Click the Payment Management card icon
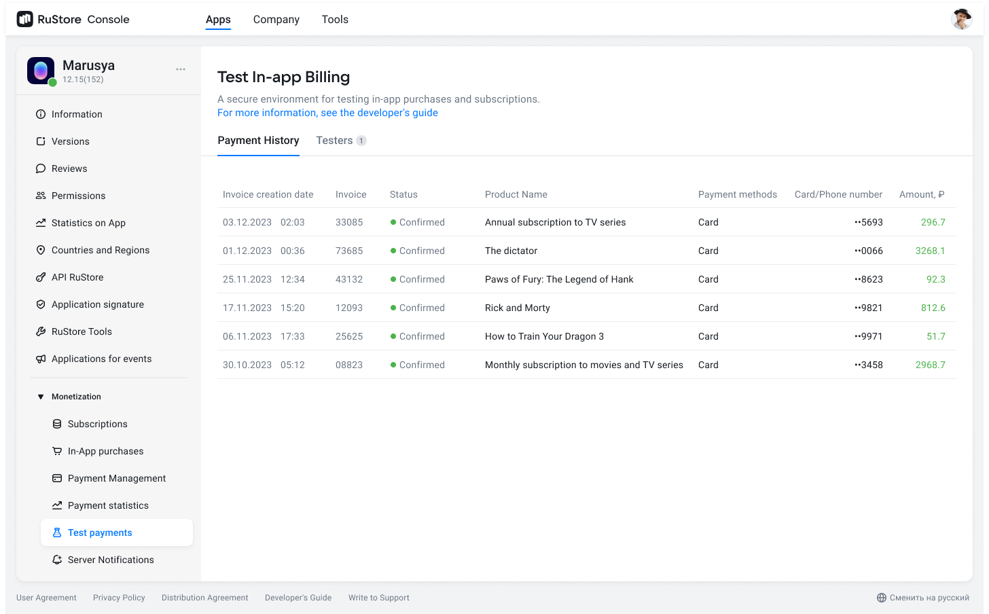Screen dimensions: 989x614 pos(57,478)
